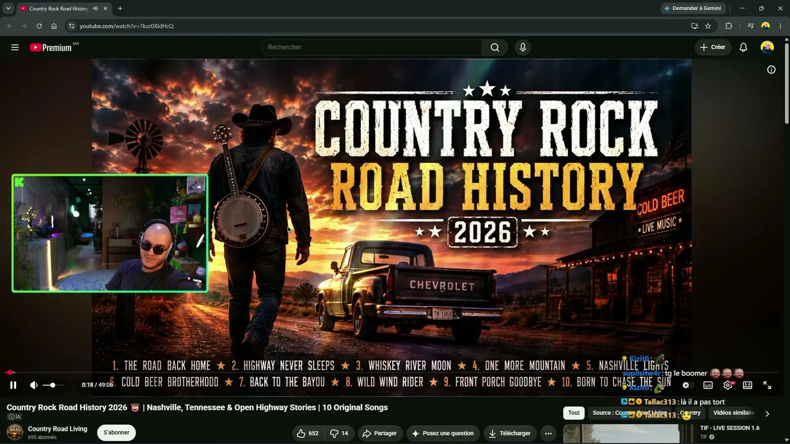
Task: Start voice search with microphone icon
Action: click(523, 47)
